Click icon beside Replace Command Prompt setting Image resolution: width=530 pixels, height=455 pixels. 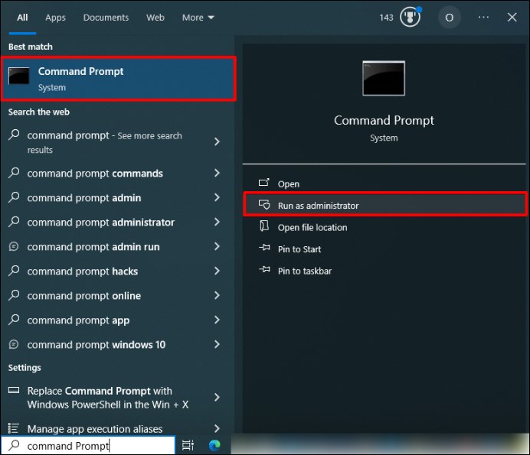tap(14, 390)
